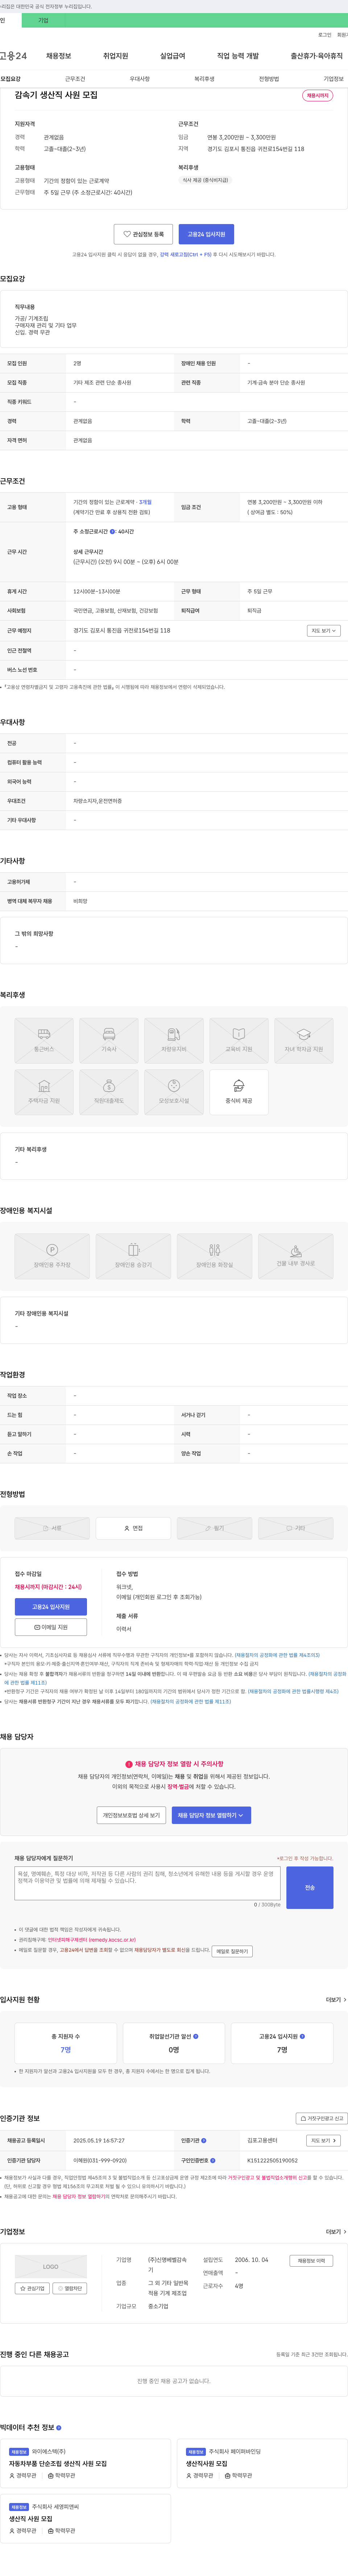Select the 주택자금 지원 welfare icon

pos(44,1092)
